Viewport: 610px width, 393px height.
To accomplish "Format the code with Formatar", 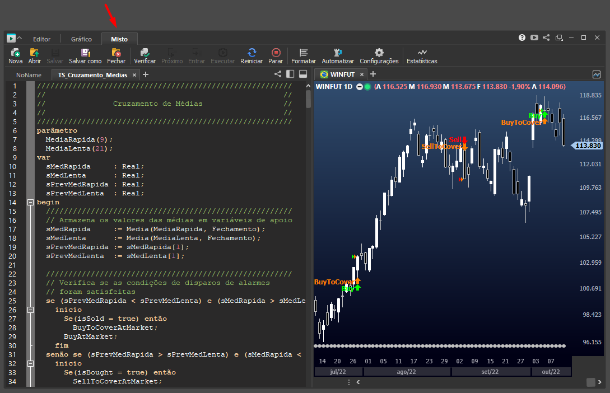I will coord(304,56).
